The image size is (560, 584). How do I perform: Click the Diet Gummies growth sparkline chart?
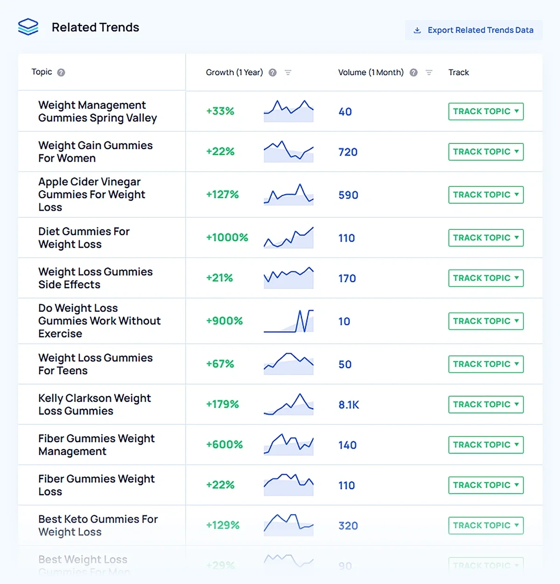click(288, 238)
